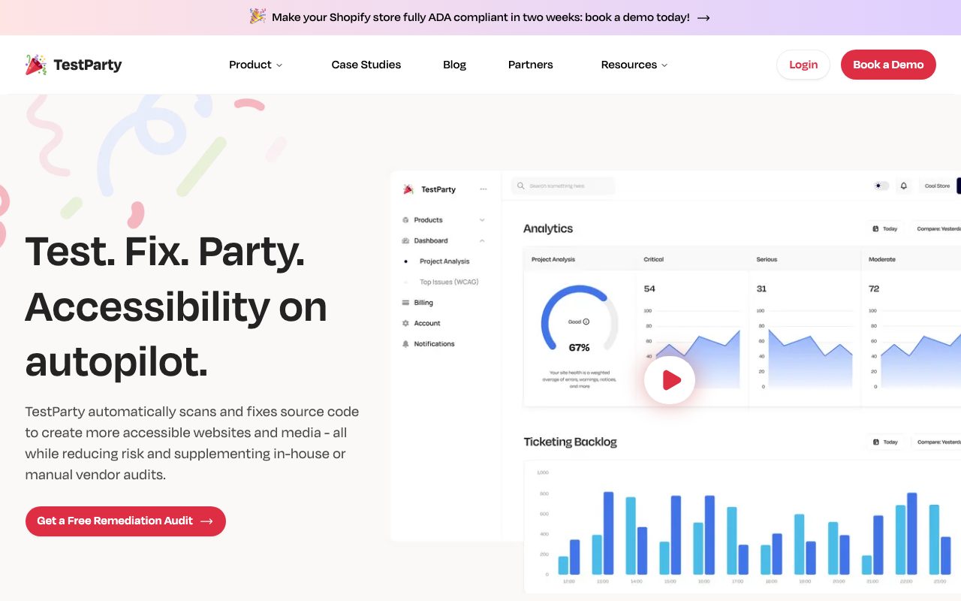Go to Case Studies
Screen dimensions: 961x601
[366, 65]
